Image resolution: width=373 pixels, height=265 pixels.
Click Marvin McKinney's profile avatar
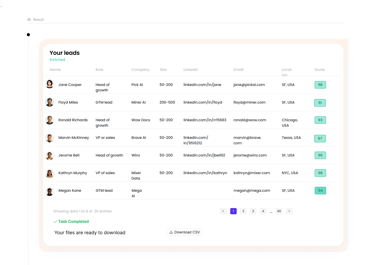pyautogui.click(x=49, y=138)
